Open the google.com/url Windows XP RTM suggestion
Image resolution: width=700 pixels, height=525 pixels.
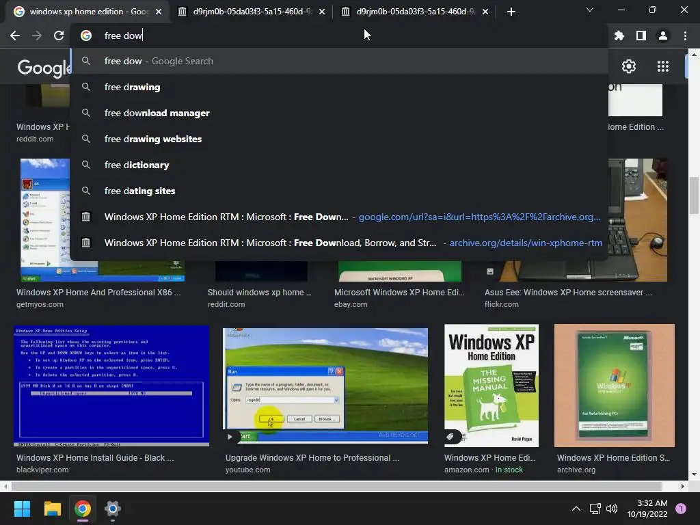(339, 217)
